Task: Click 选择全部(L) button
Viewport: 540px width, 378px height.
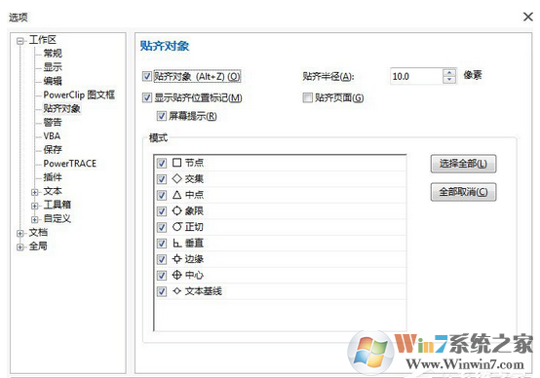Action: pyautogui.click(x=463, y=164)
